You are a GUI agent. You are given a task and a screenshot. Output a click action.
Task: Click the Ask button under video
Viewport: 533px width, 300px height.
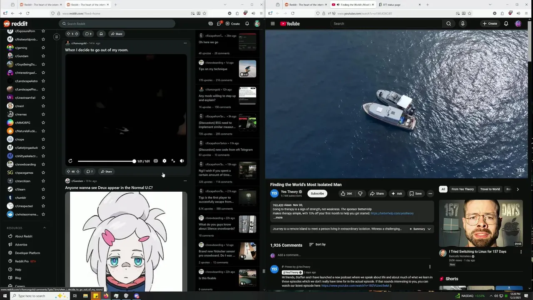click(x=397, y=193)
